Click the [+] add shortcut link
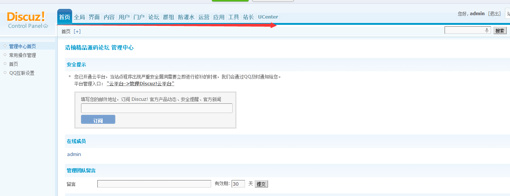 pyautogui.click(x=77, y=31)
